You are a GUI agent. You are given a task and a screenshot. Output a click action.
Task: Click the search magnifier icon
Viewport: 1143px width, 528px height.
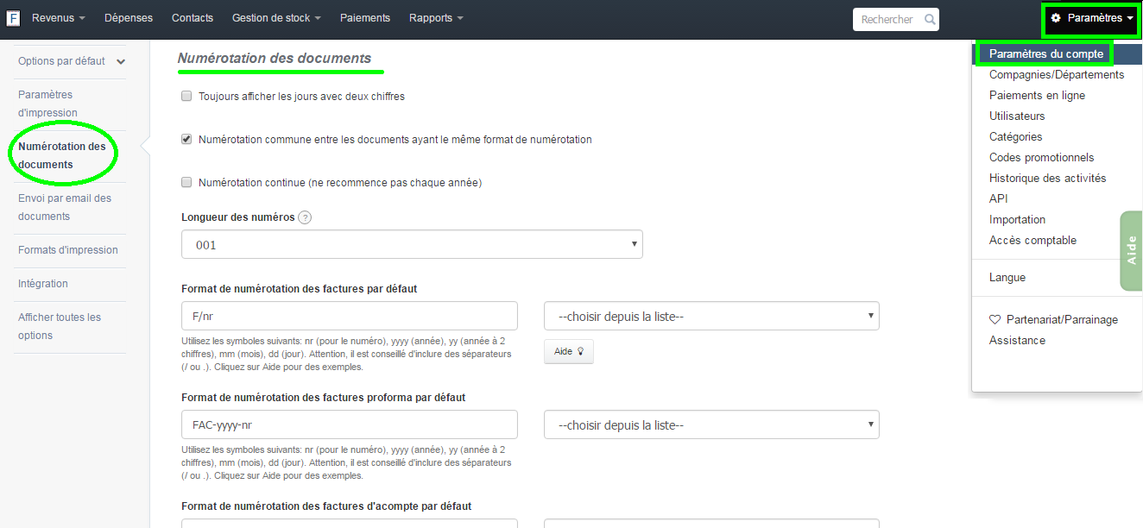point(929,19)
